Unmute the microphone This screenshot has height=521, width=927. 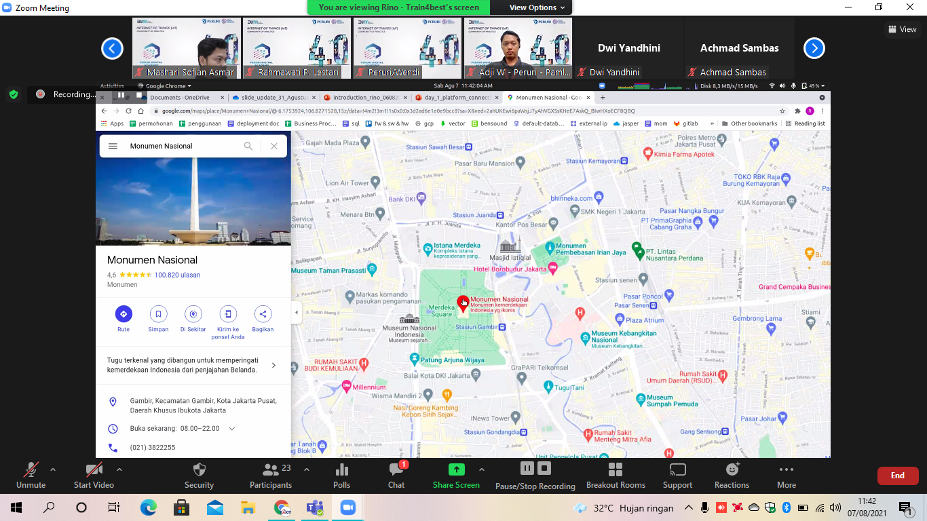pyautogui.click(x=31, y=469)
